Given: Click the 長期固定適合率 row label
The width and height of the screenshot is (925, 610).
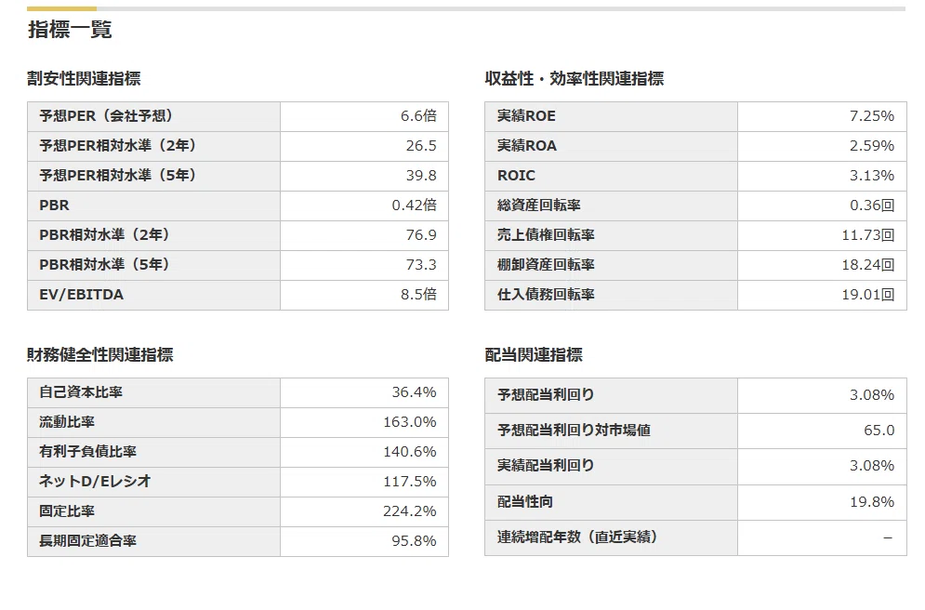Looking at the screenshot, I should coord(153,541).
